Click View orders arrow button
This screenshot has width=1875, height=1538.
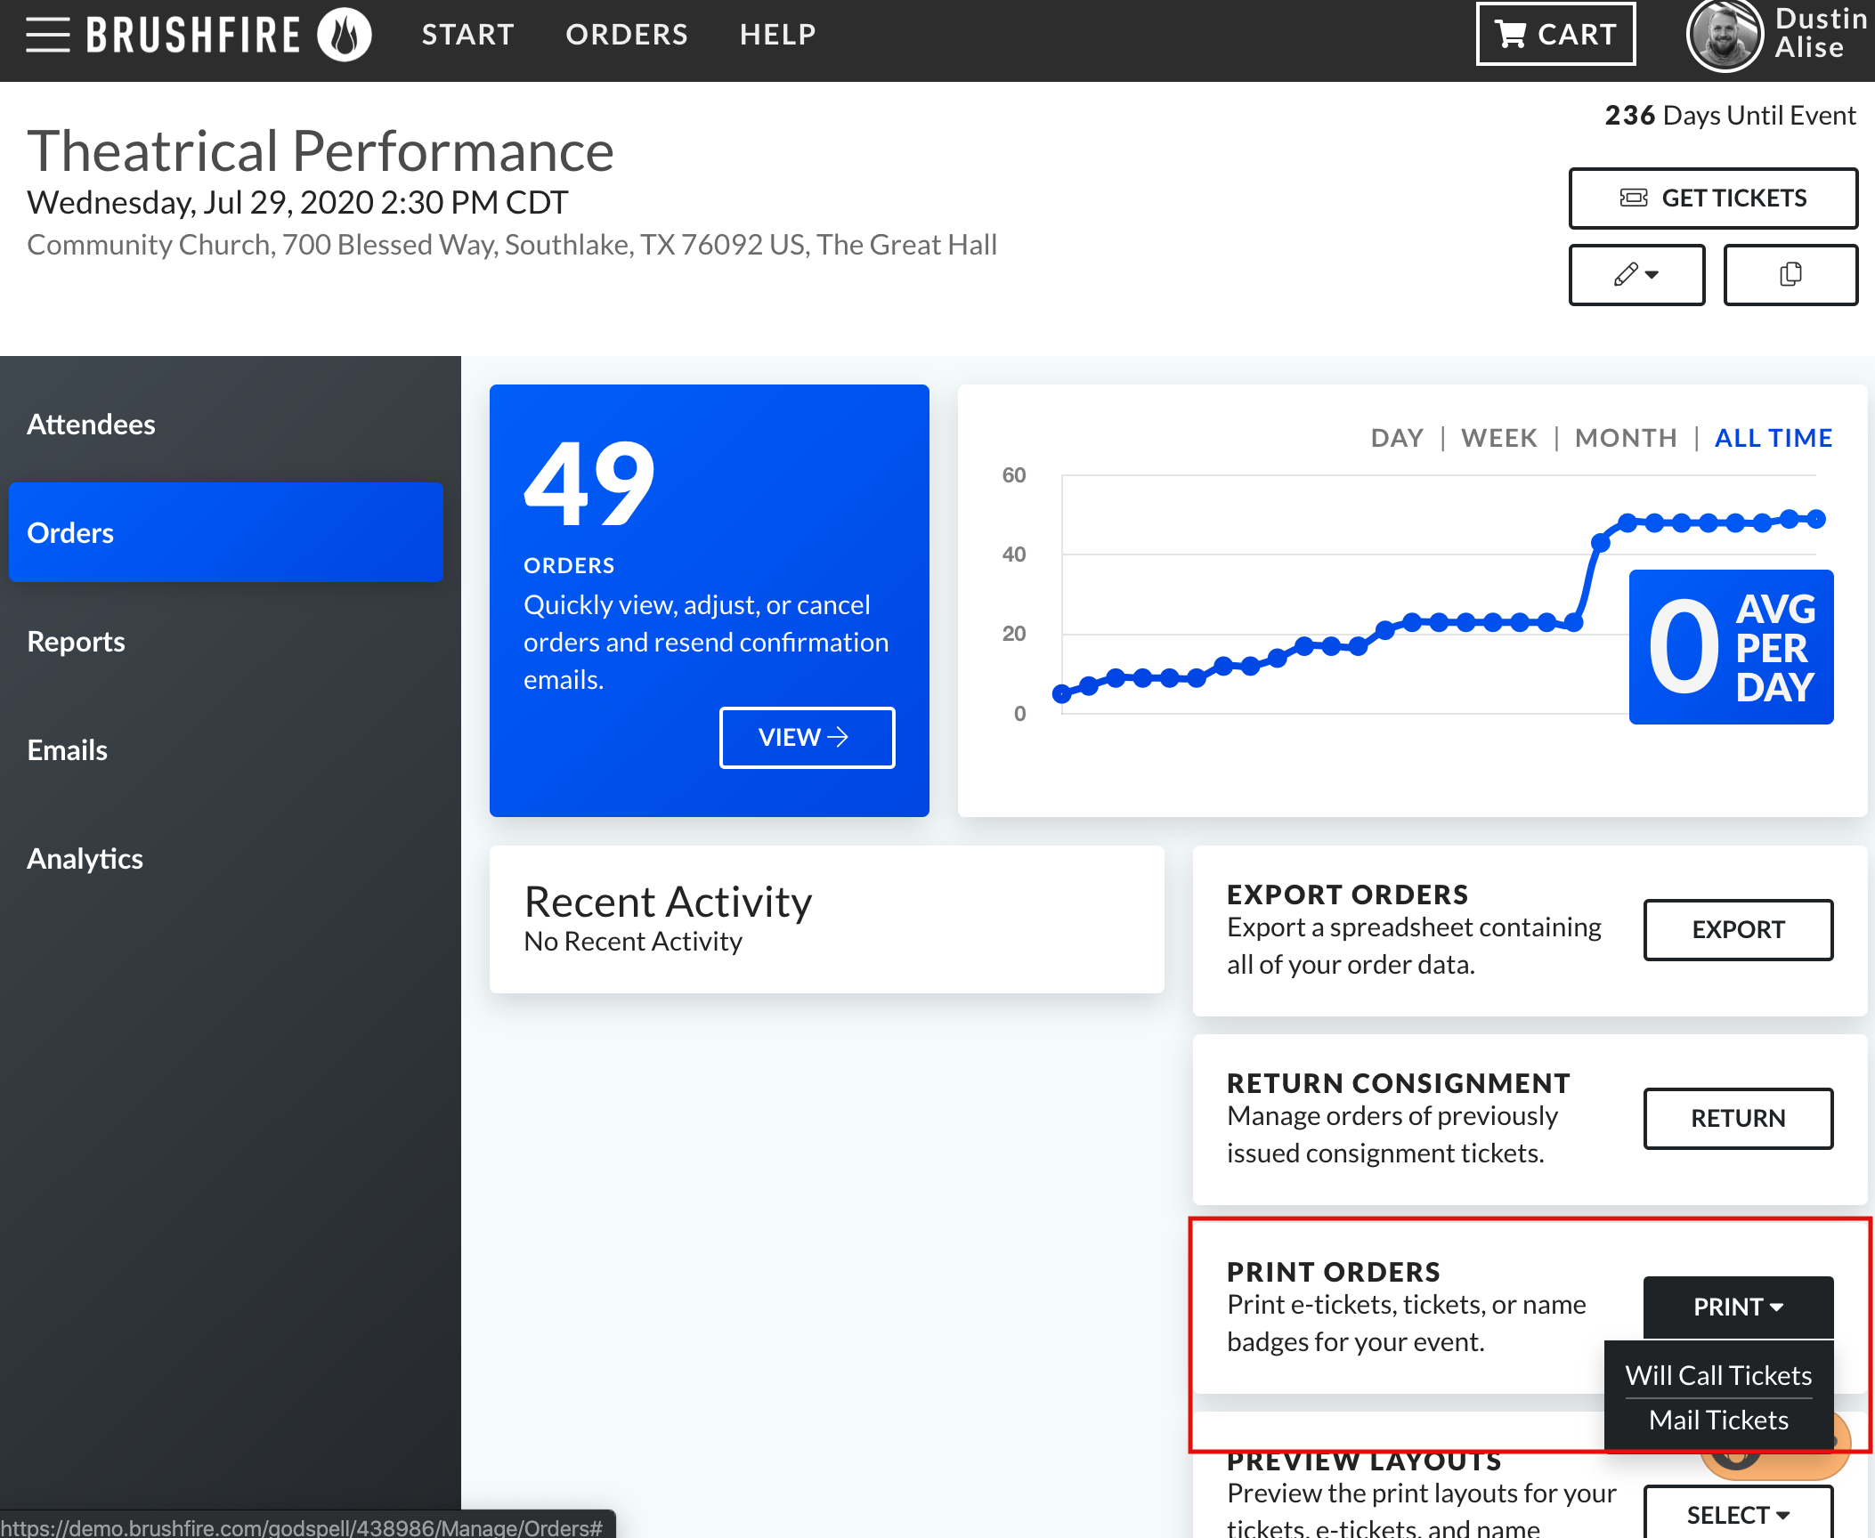[806, 737]
